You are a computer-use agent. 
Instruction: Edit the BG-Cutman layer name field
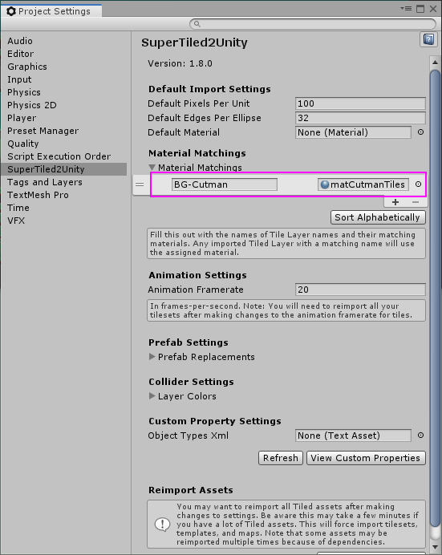tap(225, 184)
